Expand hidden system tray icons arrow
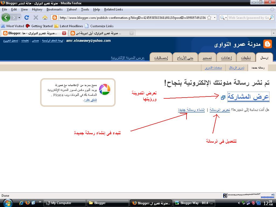The height and width of the screenshot is (207, 276). [x=239, y=203]
